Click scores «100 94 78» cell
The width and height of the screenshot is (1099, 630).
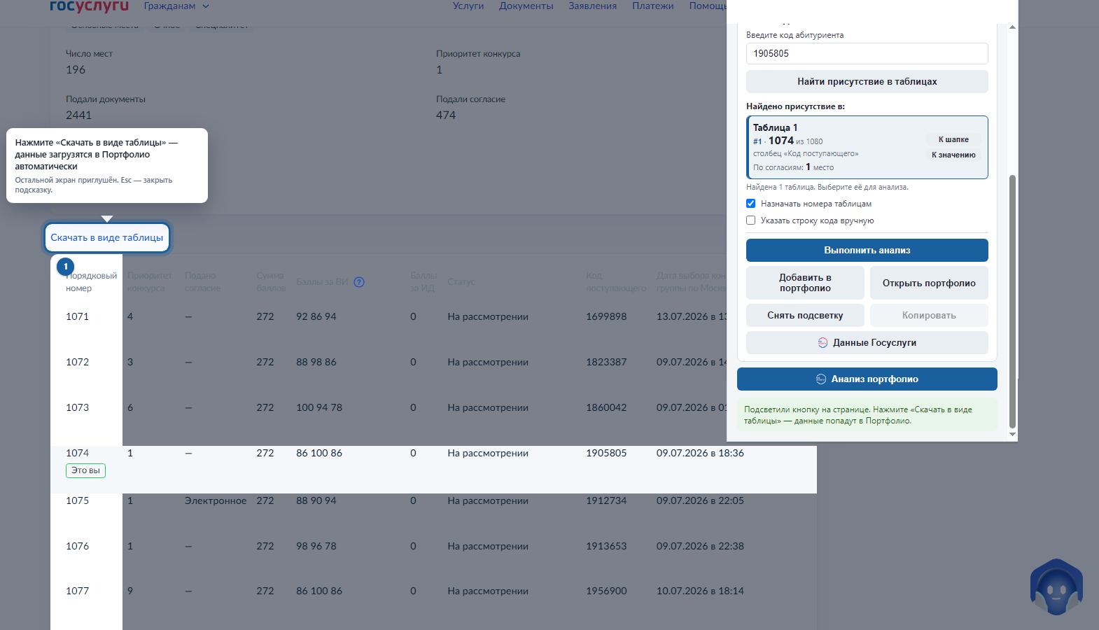tap(319, 408)
